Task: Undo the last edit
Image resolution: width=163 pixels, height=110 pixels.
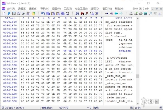Action: click(x=43, y=13)
